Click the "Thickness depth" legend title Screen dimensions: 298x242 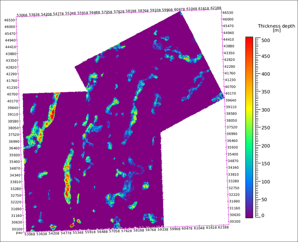pyautogui.click(x=276, y=26)
